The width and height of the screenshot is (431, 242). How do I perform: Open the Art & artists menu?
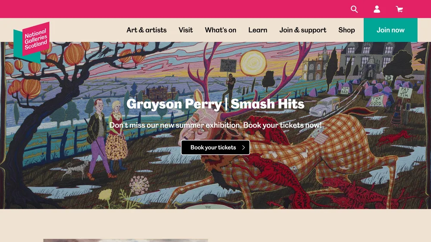147,30
